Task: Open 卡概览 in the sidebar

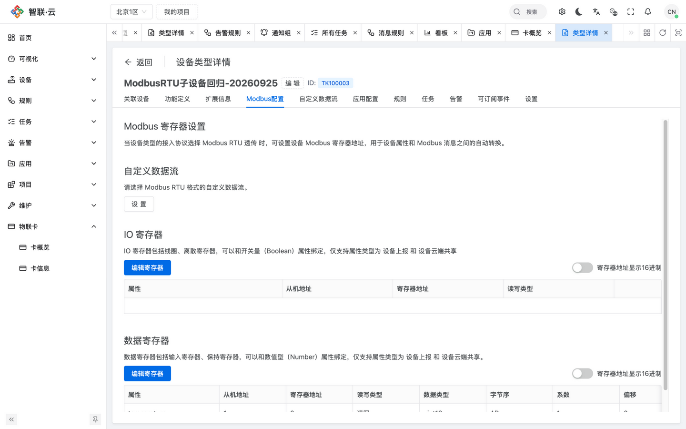Action: click(x=52, y=247)
